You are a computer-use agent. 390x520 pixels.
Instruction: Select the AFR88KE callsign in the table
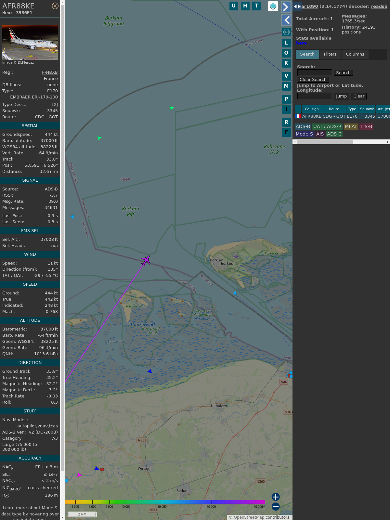[312, 116]
